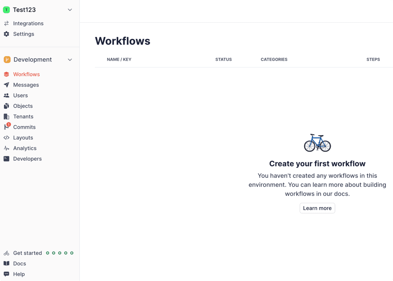
Task: Open the Settings menu item
Action: (24, 34)
